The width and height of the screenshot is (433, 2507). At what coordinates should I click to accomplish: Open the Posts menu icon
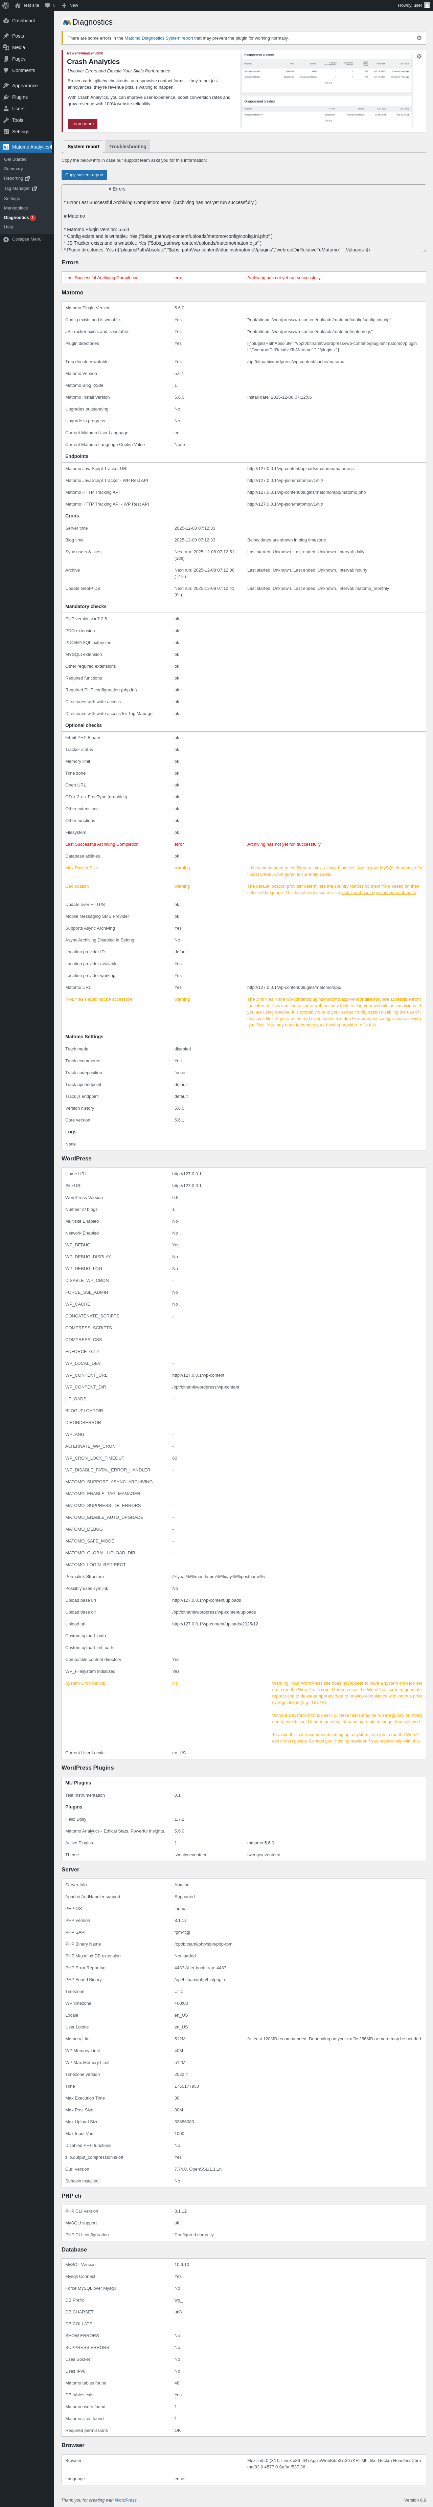tap(6, 36)
